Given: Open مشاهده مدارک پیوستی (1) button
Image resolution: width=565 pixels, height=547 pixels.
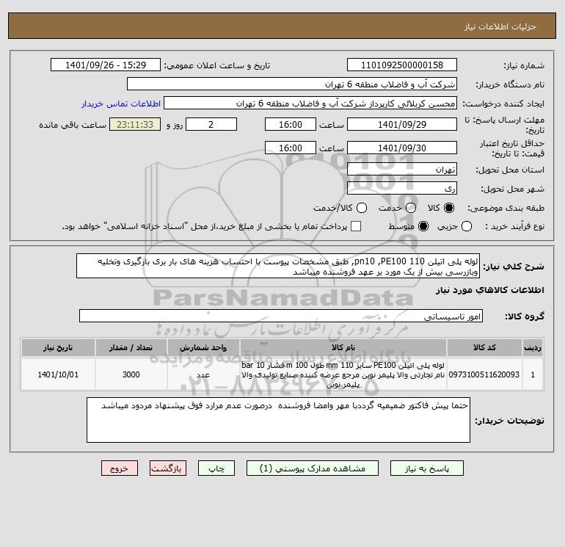Looking at the screenshot, I should (x=313, y=468).
